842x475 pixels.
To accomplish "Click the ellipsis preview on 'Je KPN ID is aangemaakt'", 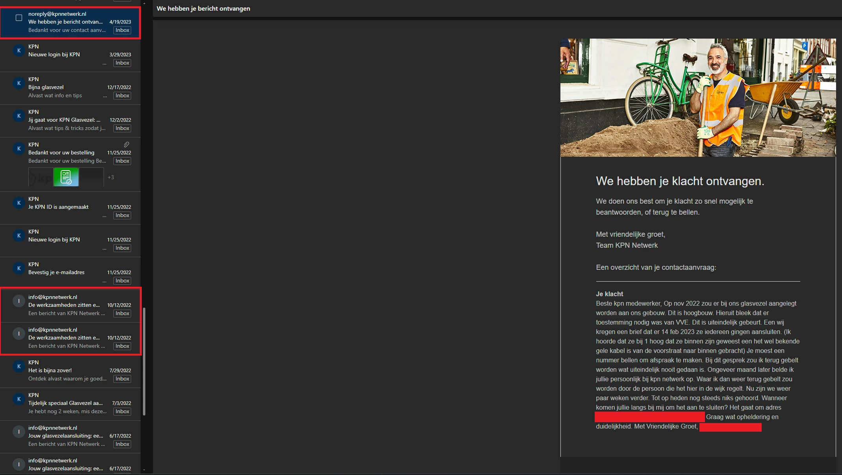I will click(104, 216).
